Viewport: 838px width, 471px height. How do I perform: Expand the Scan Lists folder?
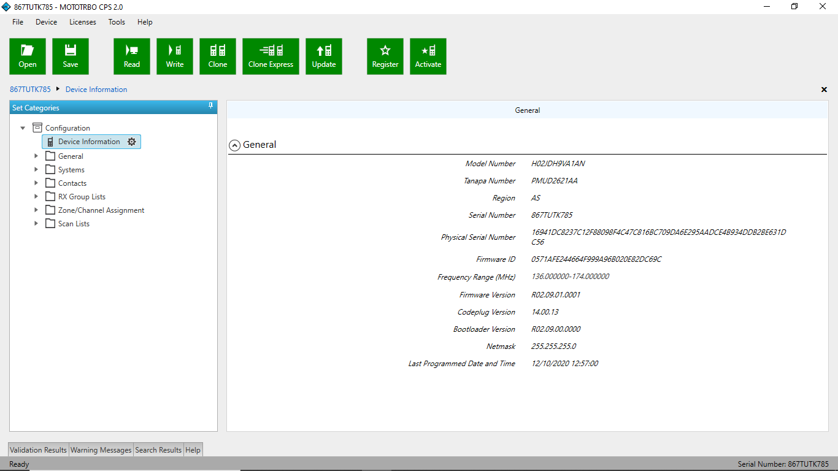[36, 224]
